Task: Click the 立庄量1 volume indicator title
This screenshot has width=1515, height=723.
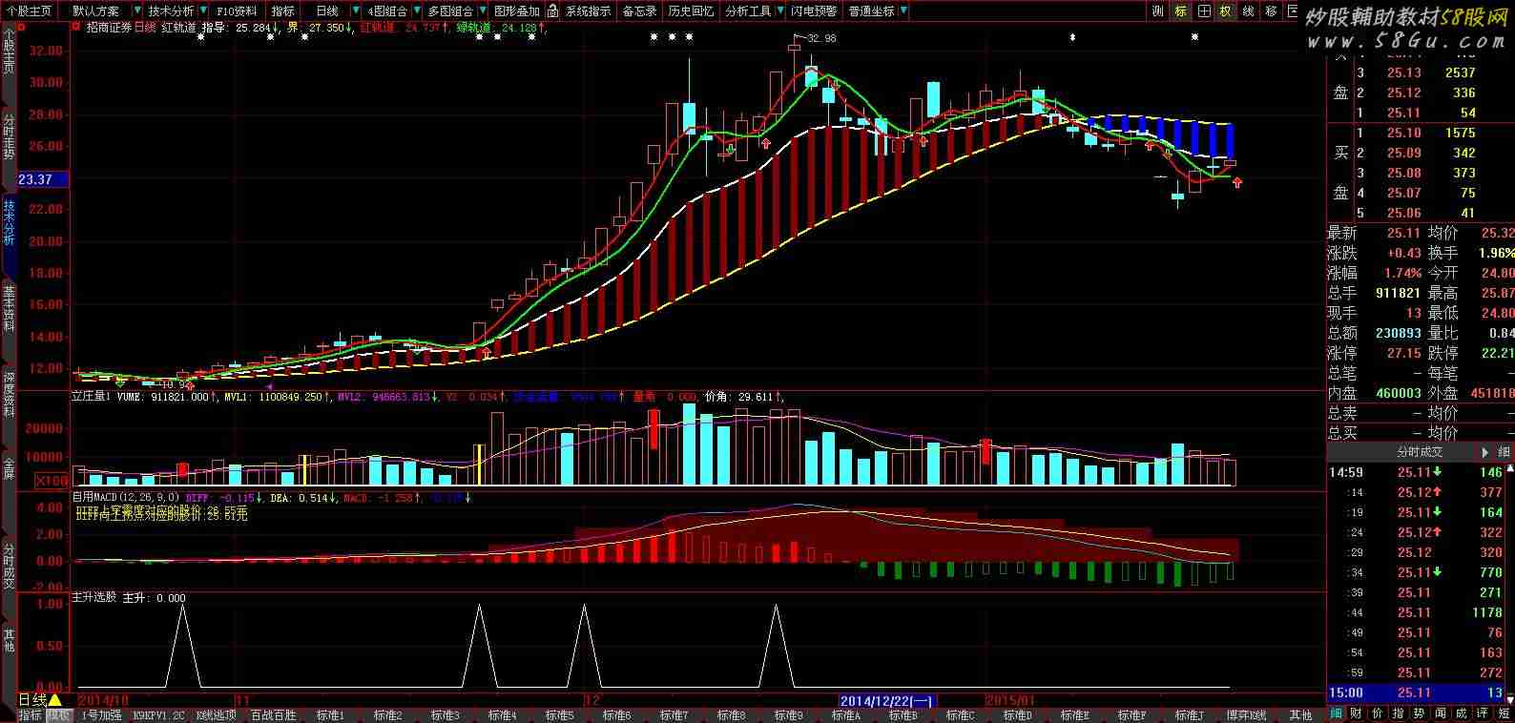Action: point(93,396)
